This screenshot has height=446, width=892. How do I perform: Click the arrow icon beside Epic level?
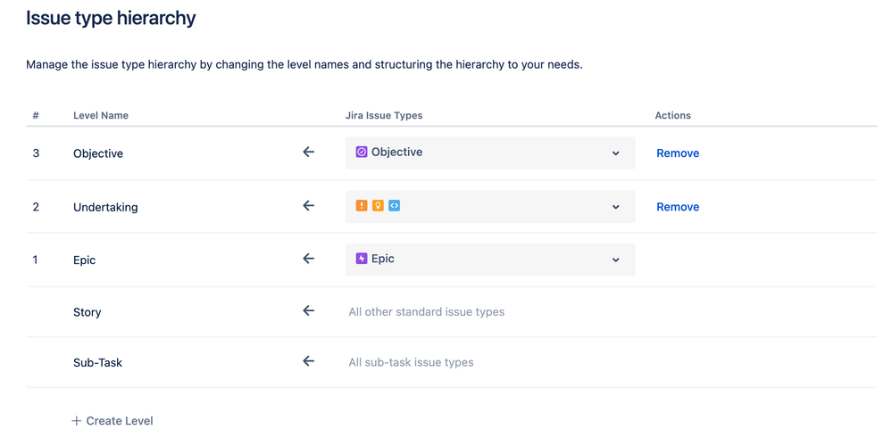click(308, 259)
